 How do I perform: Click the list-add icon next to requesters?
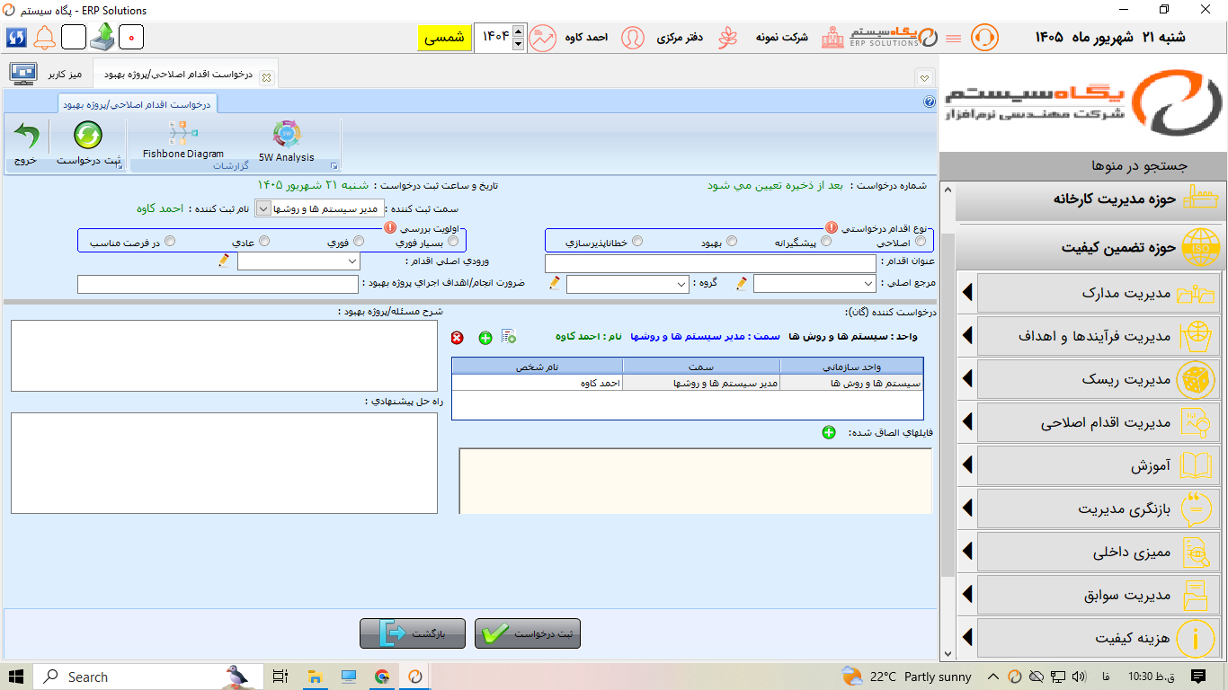[x=509, y=336]
